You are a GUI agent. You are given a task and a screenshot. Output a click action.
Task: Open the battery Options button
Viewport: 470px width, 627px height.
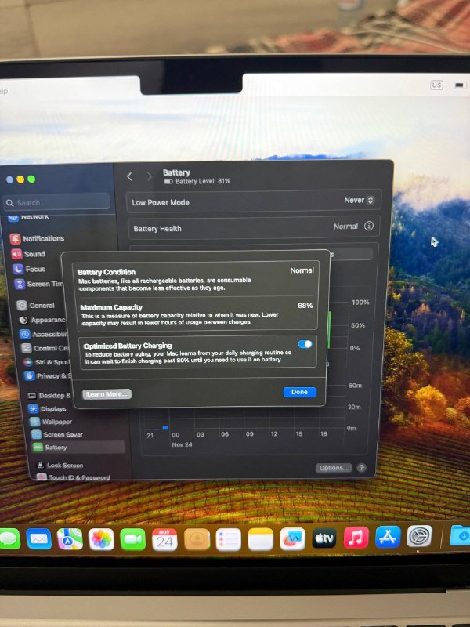click(334, 467)
